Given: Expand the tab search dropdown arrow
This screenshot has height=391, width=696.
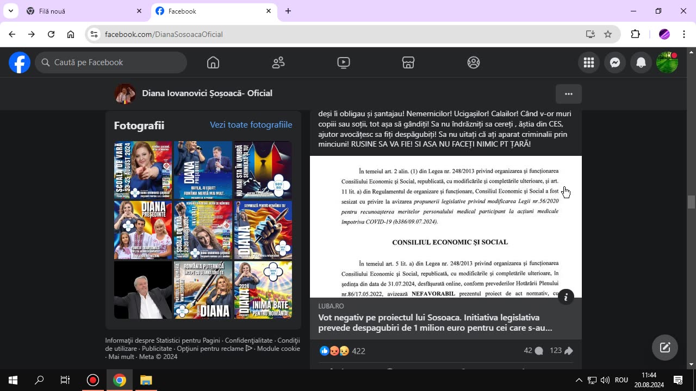Looking at the screenshot, I should click(10, 11).
